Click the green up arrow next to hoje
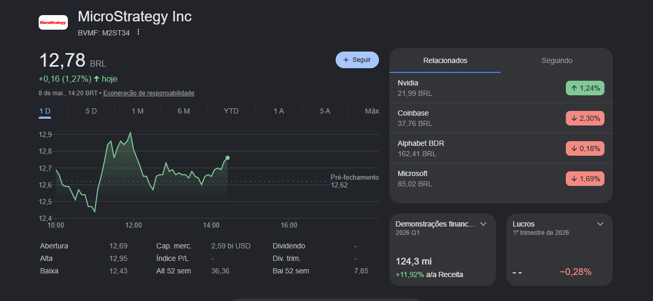This screenshot has width=653, height=301. (97, 79)
